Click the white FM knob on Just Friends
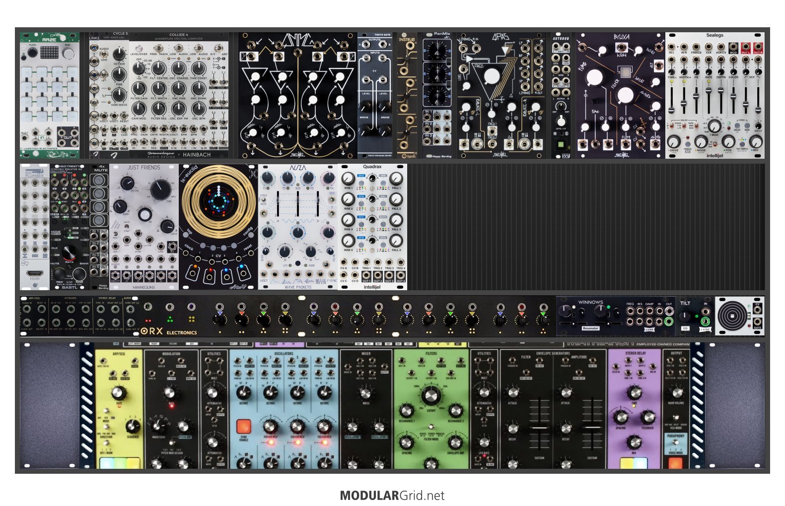 [144, 215]
